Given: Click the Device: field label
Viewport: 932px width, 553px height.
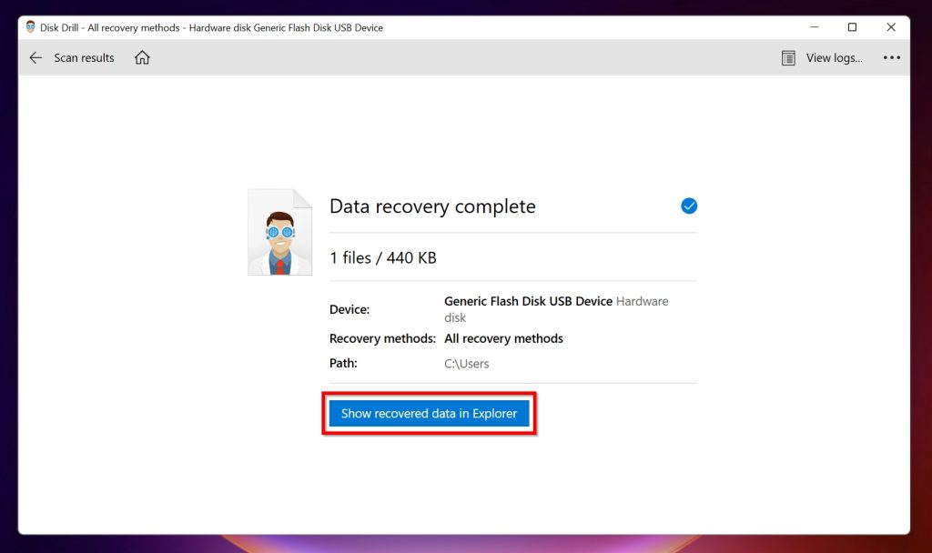Looking at the screenshot, I should pos(349,309).
